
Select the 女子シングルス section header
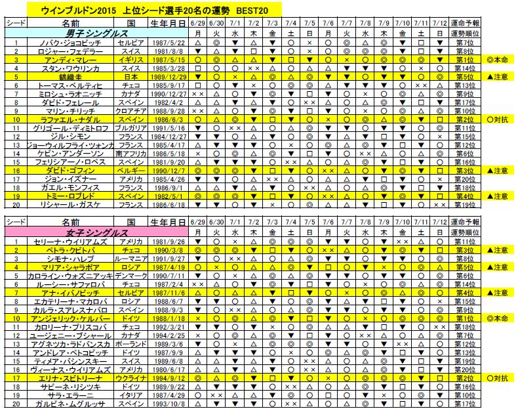pyautogui.click(x=96, y=232)
